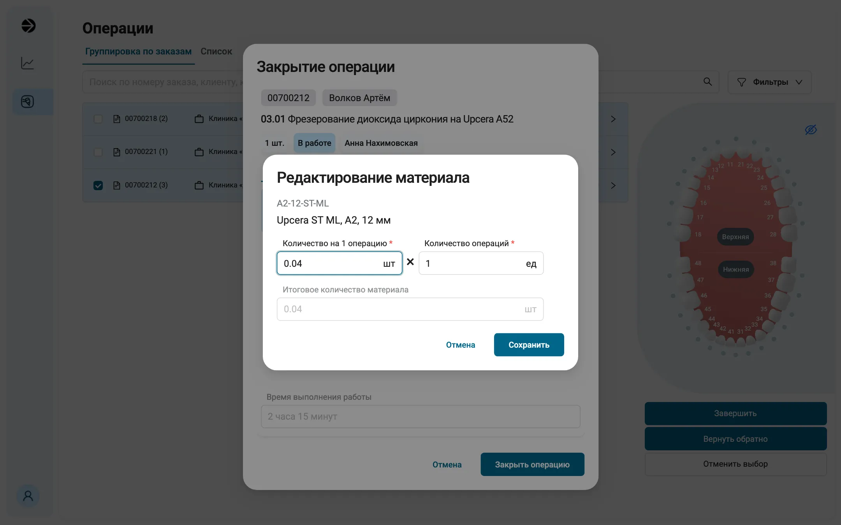This screenshot has height=525, width=841.
Task: Switch to Группировка по заказам tab
Action: coord(138,51)
